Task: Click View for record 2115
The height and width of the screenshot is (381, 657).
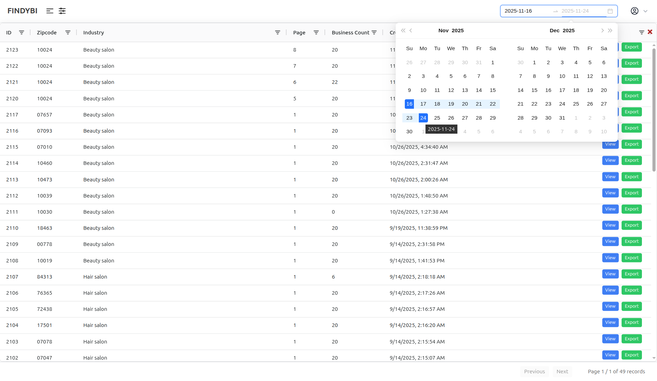Action: [x=610, y=144]
